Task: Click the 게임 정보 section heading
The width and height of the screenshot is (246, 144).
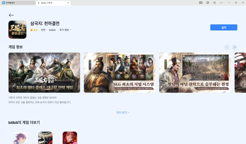Action: 16,47
